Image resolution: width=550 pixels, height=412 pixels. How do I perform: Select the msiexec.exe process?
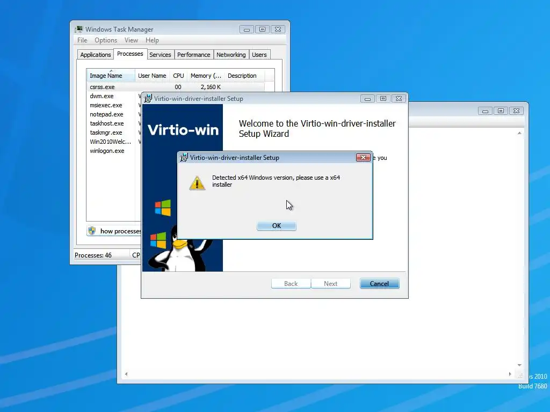tap(106, 105)
